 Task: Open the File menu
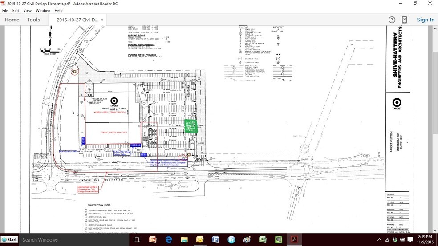pos(5,10)
